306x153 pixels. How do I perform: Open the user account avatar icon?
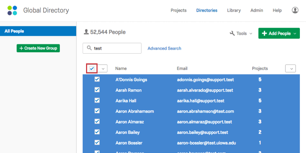coord(295,10)
